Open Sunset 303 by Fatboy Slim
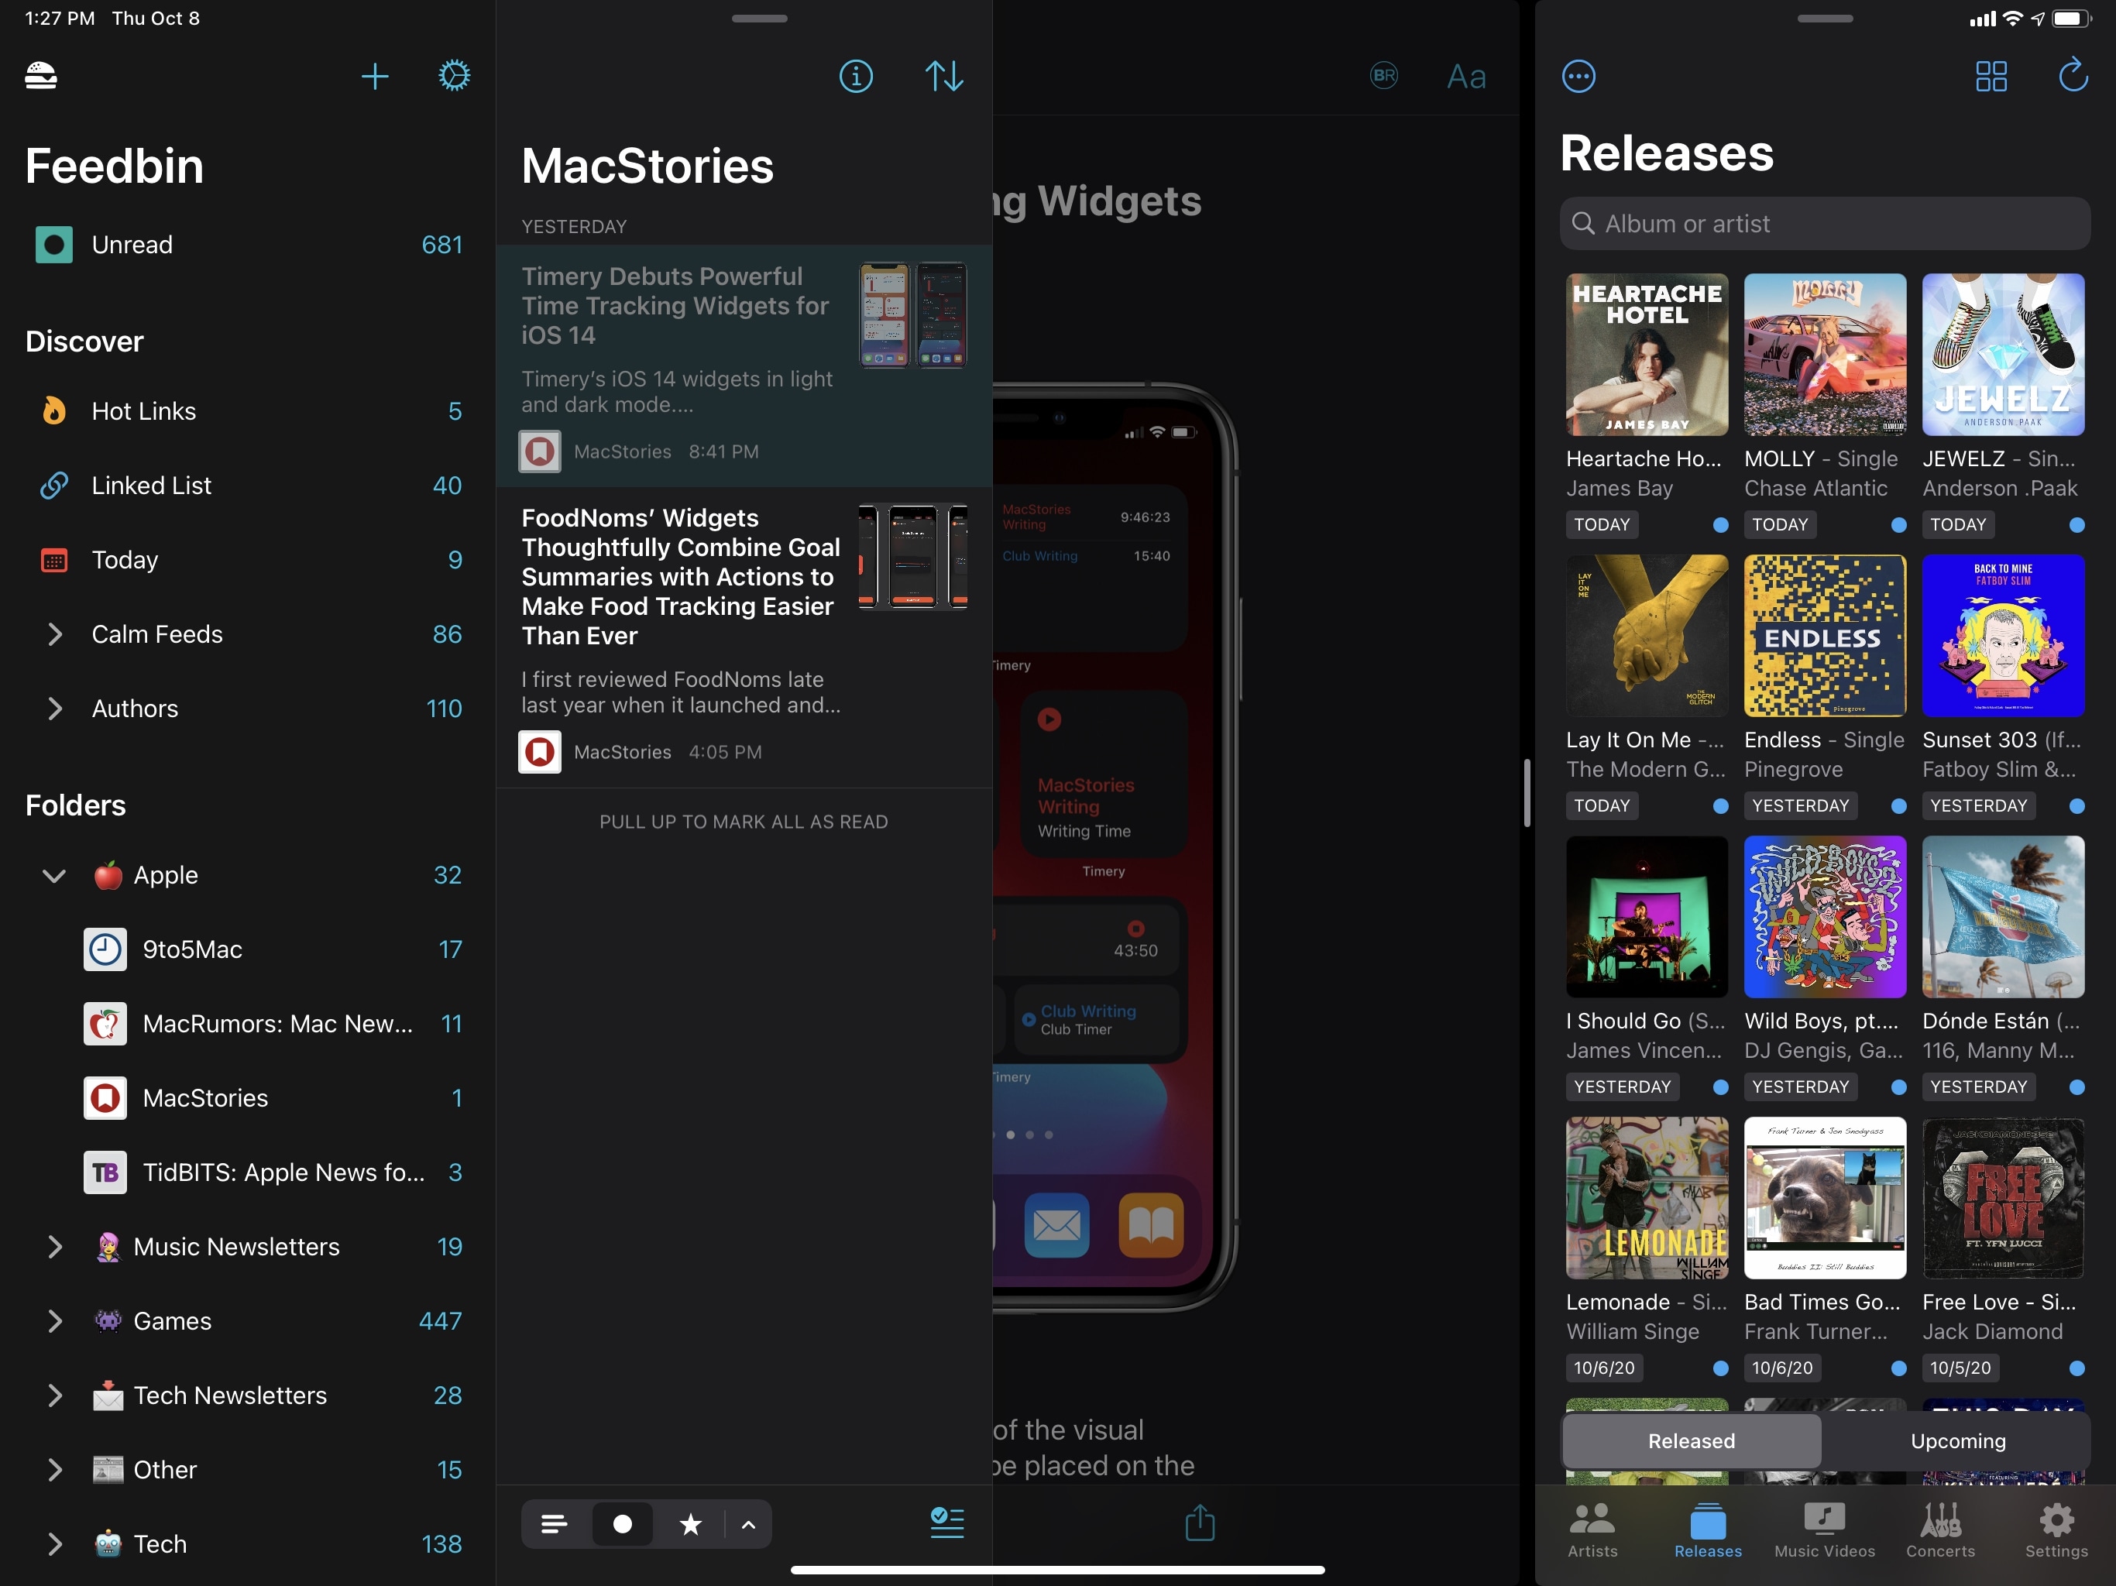 pyautogui.click(x=2003, y=635)
